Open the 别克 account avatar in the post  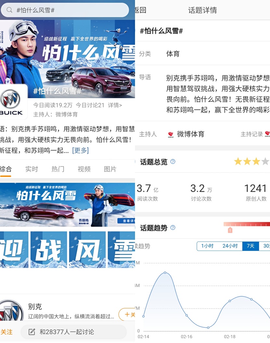tap(11, 310)
